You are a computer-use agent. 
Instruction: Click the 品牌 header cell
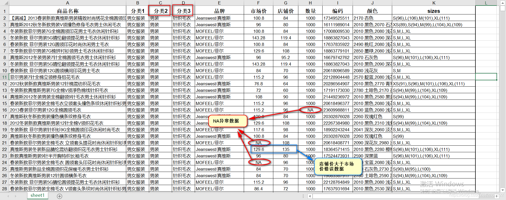(x=219, y=11)
